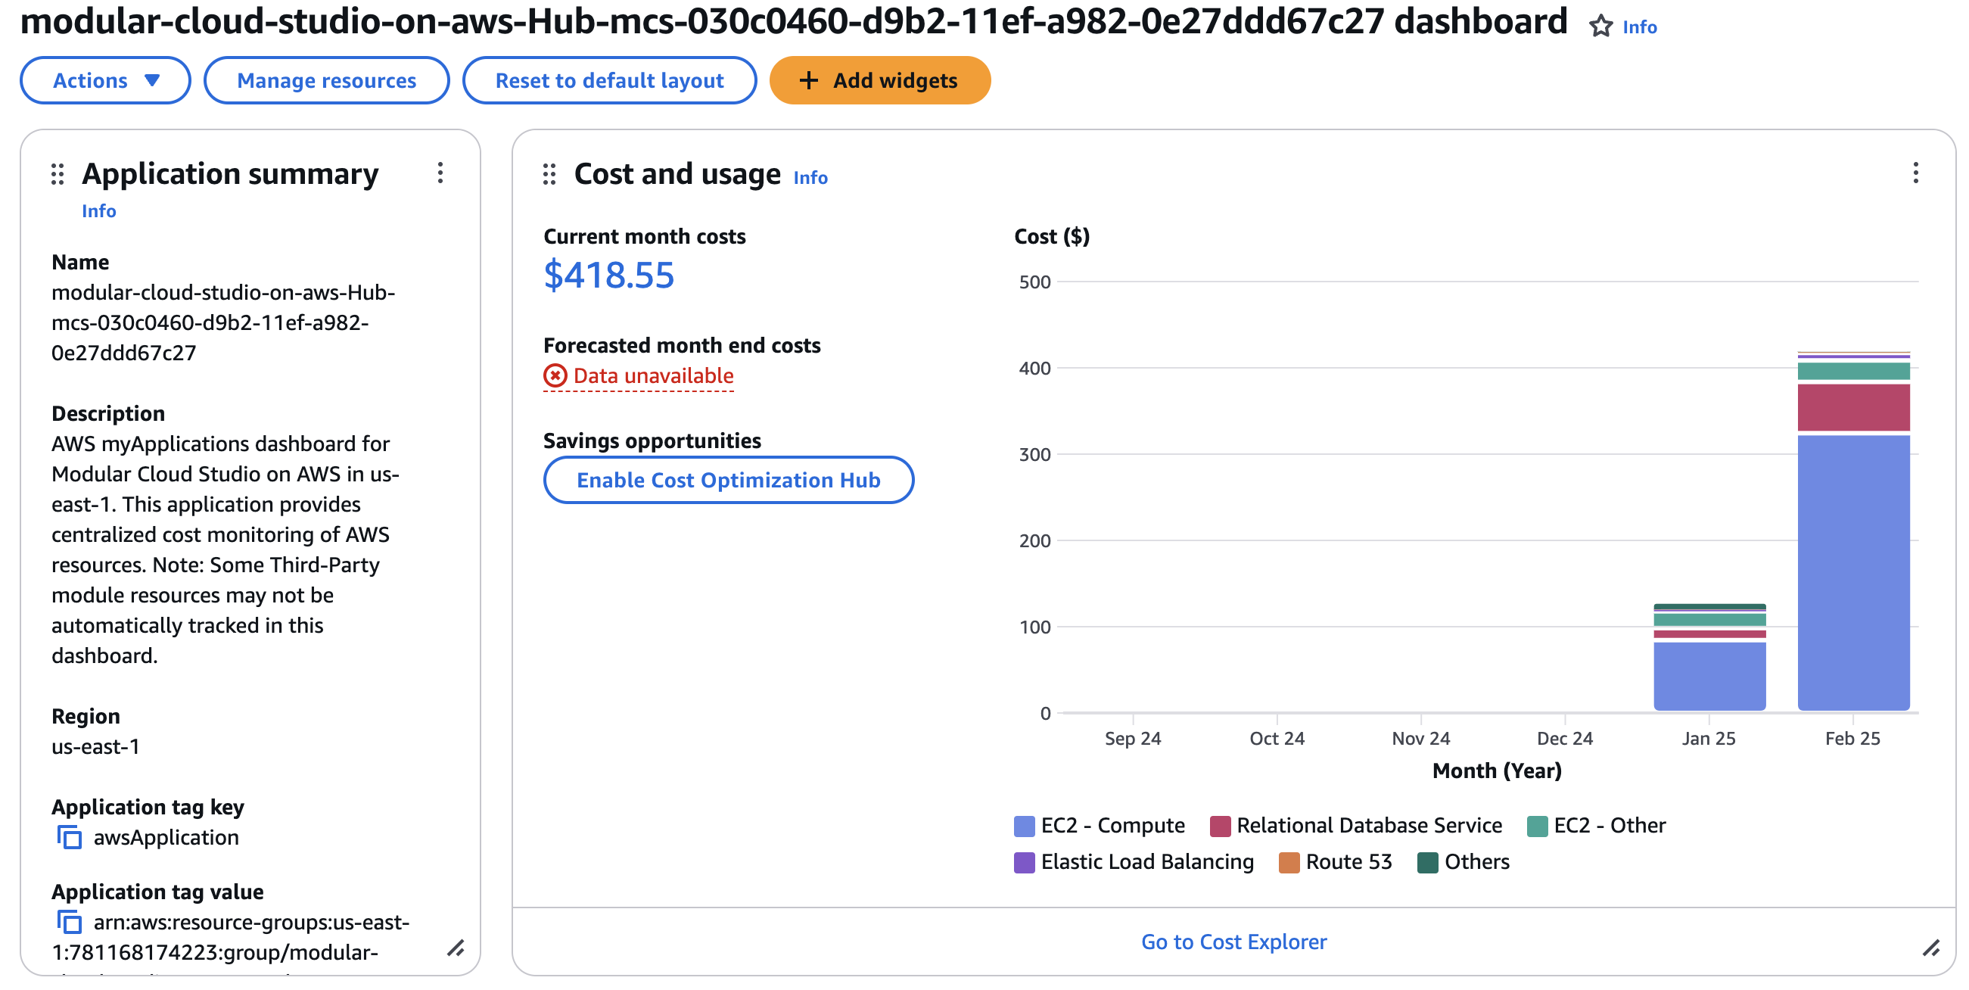This screenshot has height=990, width=1969.
Task: Click the Oct 24 axis label
Action: (x=1277, y=739)
